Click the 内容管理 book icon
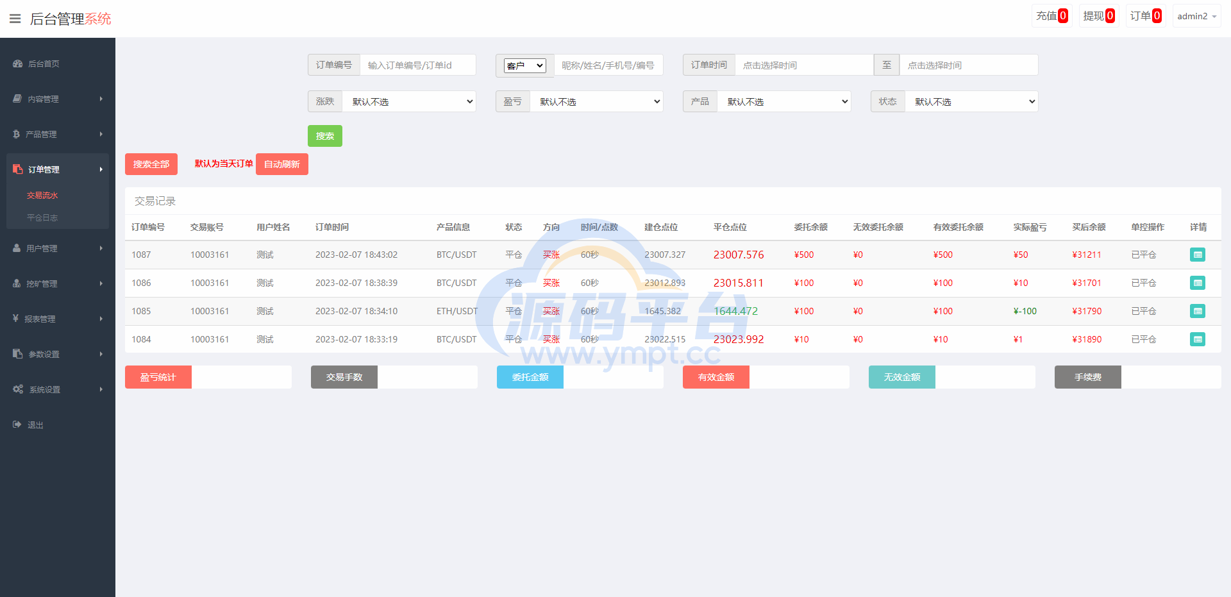Screen dimensions: 1231x597 click(17, 99)
